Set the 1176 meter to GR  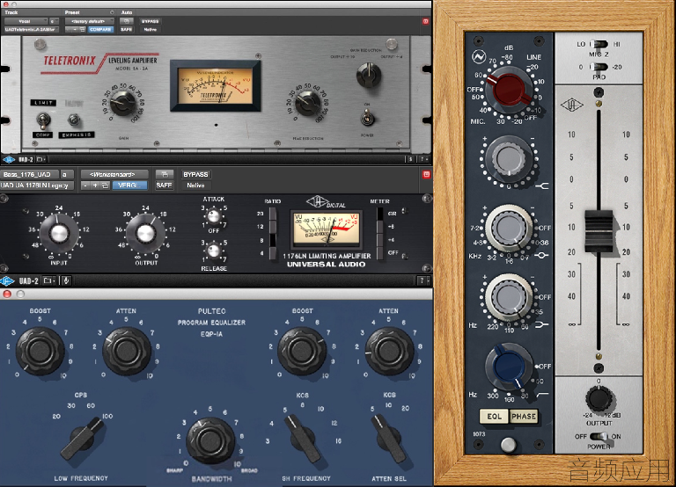coord(380,214)
